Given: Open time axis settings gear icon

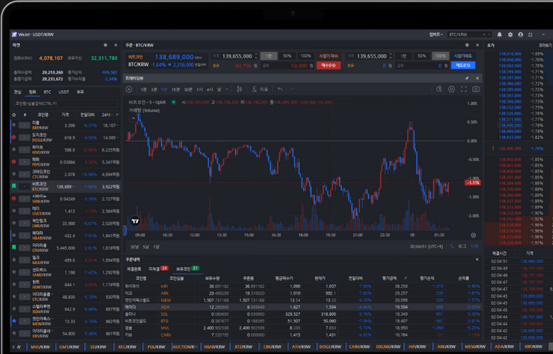Looking at the screenshot, I should coord(473,235).
